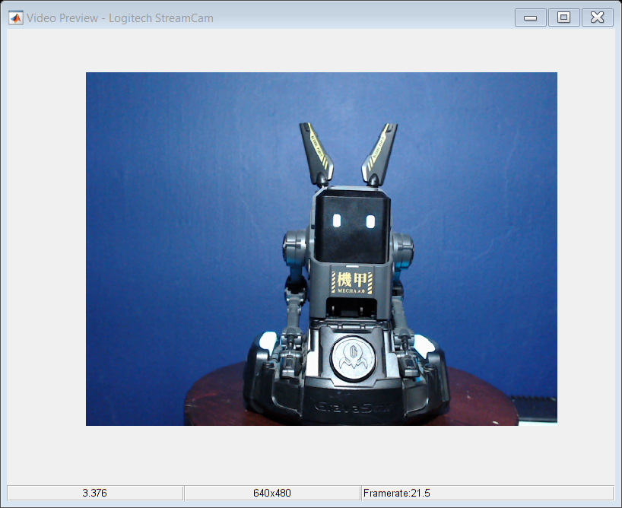Click the round emblem on robot base
This screenshot has width=622, height=508.
(351, 356)
